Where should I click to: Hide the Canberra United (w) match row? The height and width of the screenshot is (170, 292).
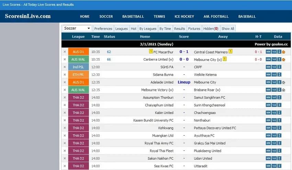[x=65, y=59]
